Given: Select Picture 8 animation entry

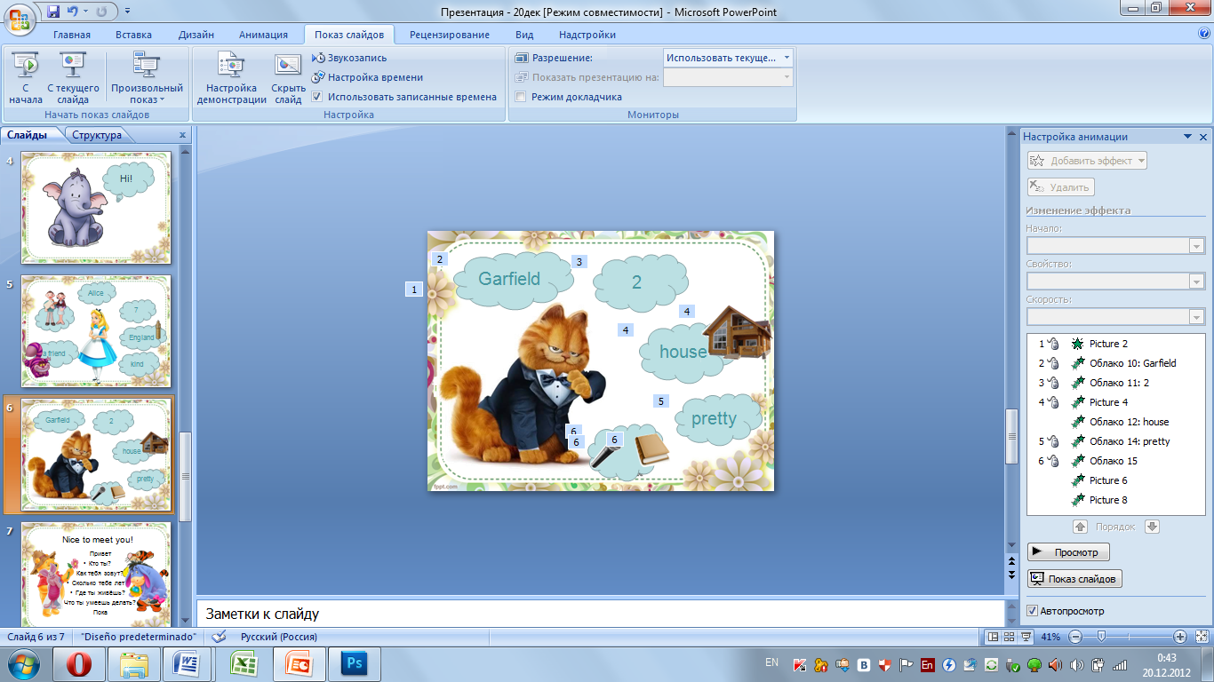Looking at the screenshot, I should [1115, 500].
